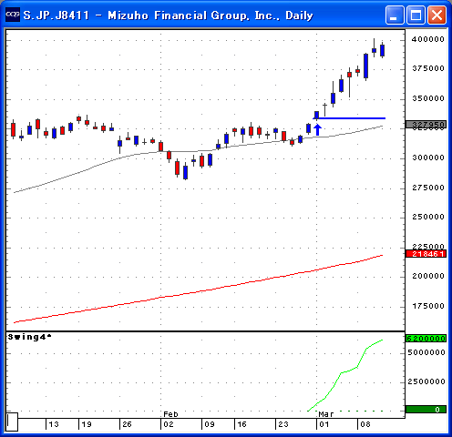This screenshot has width=452, height=437.
Task: Click the 250000 price axis label
Action: pos(428,217)
